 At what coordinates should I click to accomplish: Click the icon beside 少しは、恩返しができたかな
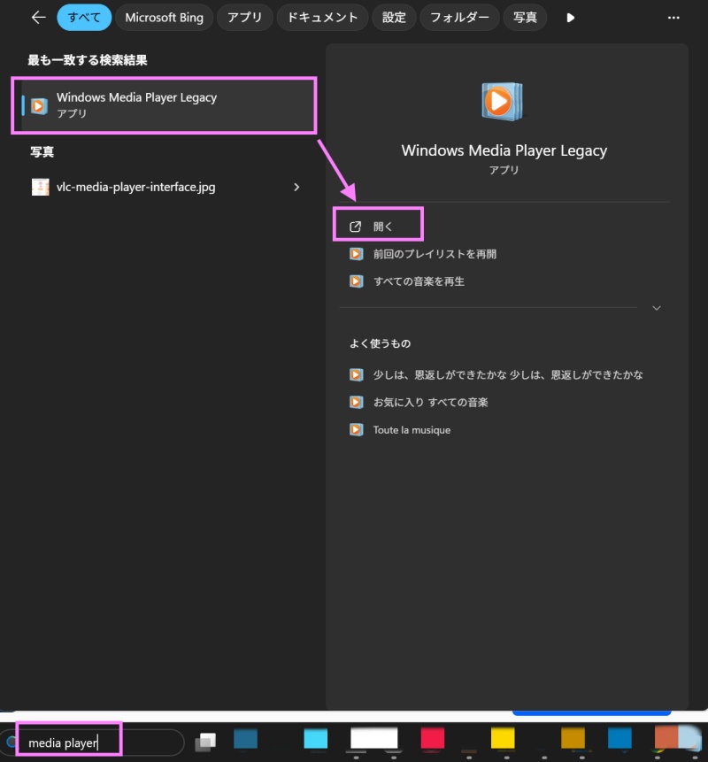(x=356, y=374)
